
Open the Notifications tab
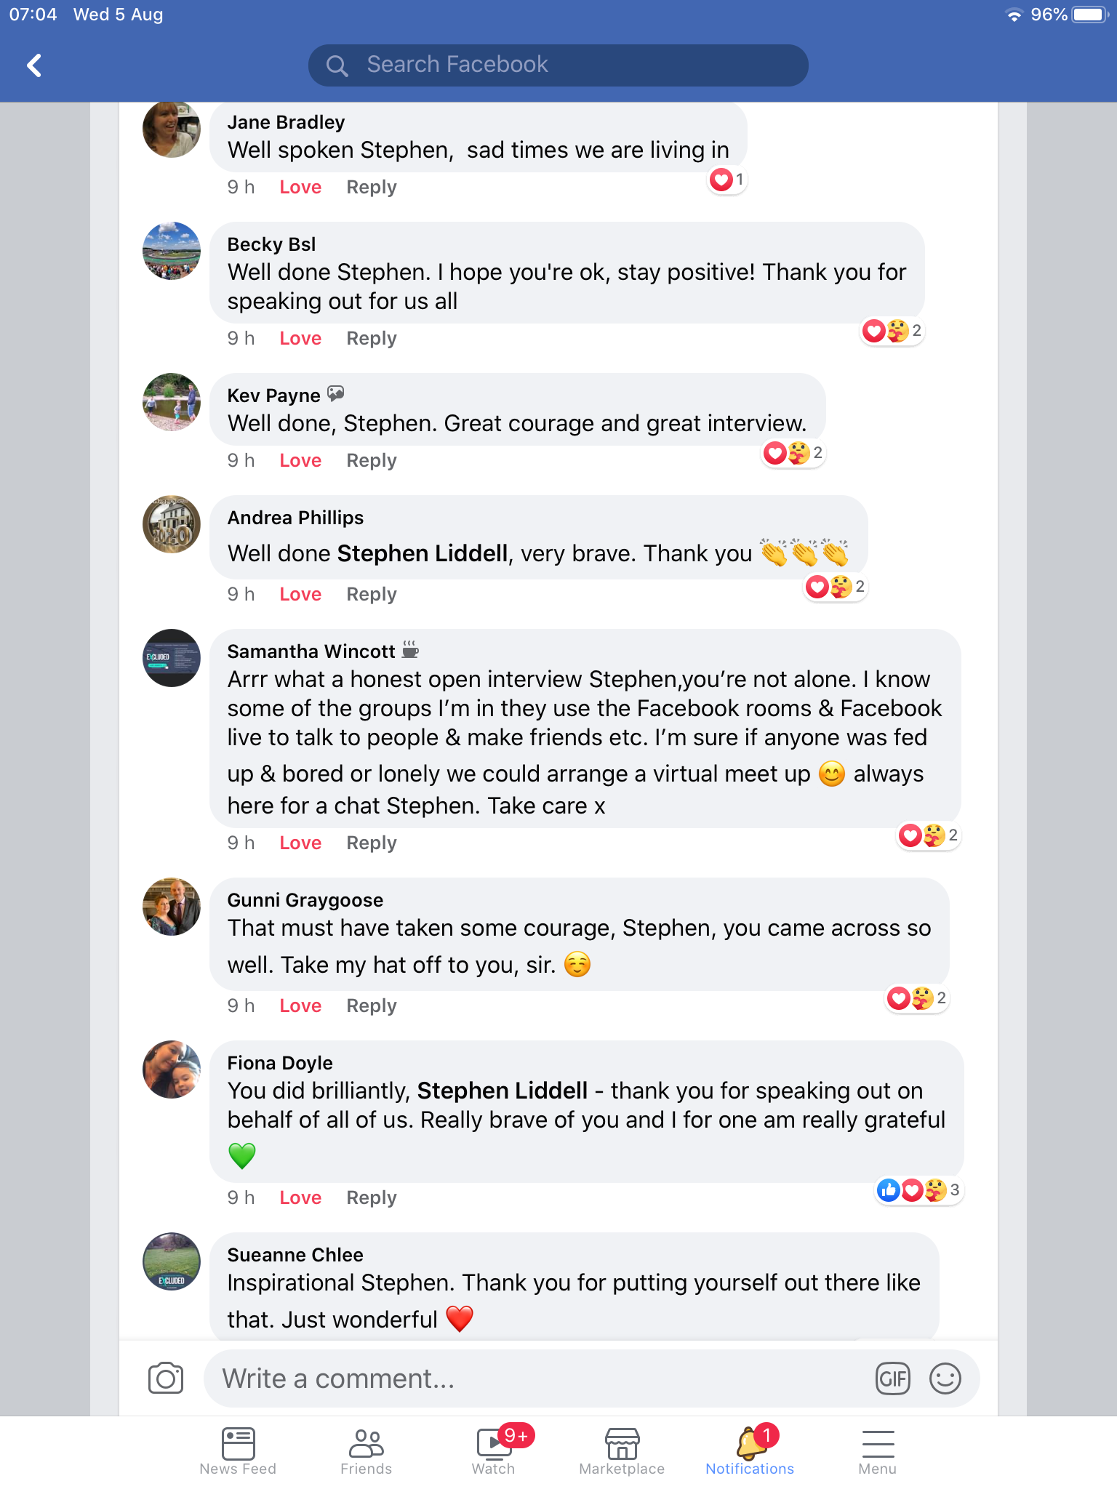pyautogui.click(x=750, y=1450)
